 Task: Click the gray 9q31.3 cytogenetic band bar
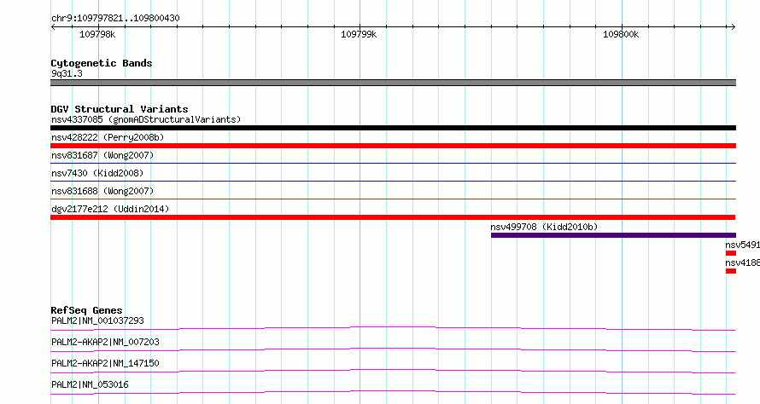point(393,83)
